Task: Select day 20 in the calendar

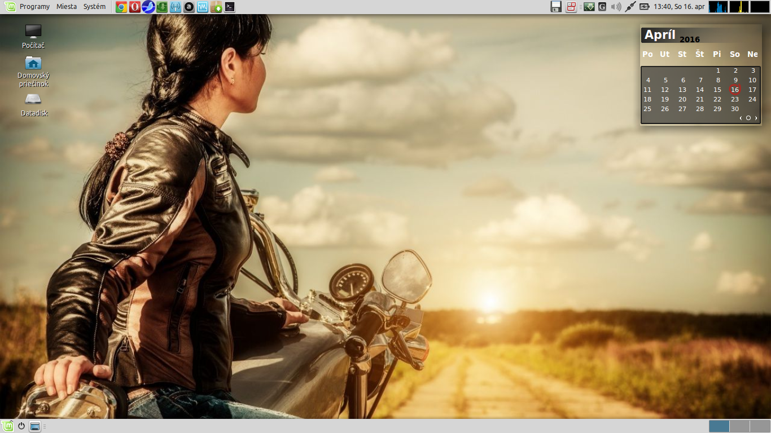Action: (682, 99)
